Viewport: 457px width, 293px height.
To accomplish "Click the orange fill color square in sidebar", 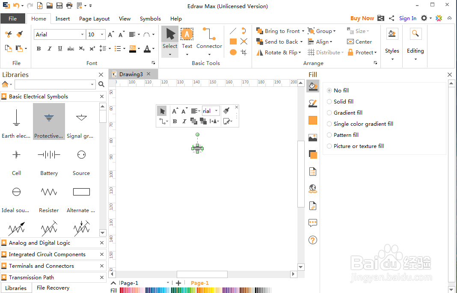I will [312, 120].
